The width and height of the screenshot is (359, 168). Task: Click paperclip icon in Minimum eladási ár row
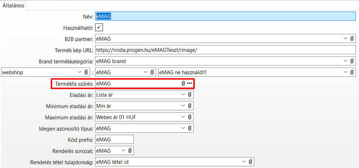click(x=190, y=106)
